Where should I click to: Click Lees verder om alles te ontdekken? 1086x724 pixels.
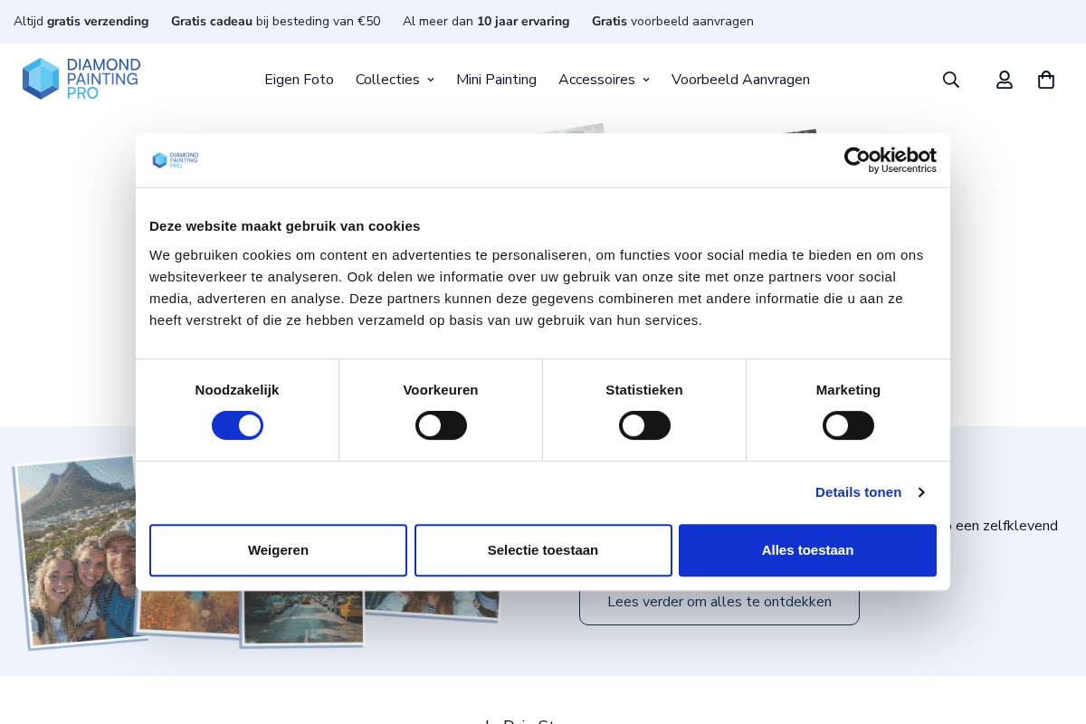pyautogui.click(x=719, y=602)
